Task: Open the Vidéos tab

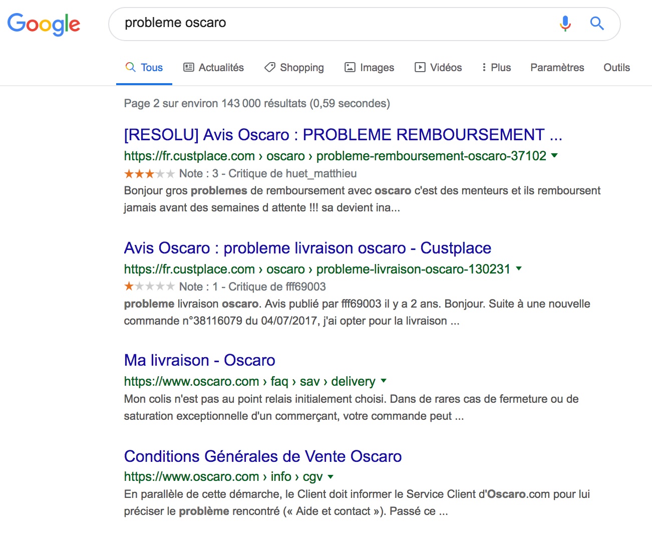Action: [438, 68]
